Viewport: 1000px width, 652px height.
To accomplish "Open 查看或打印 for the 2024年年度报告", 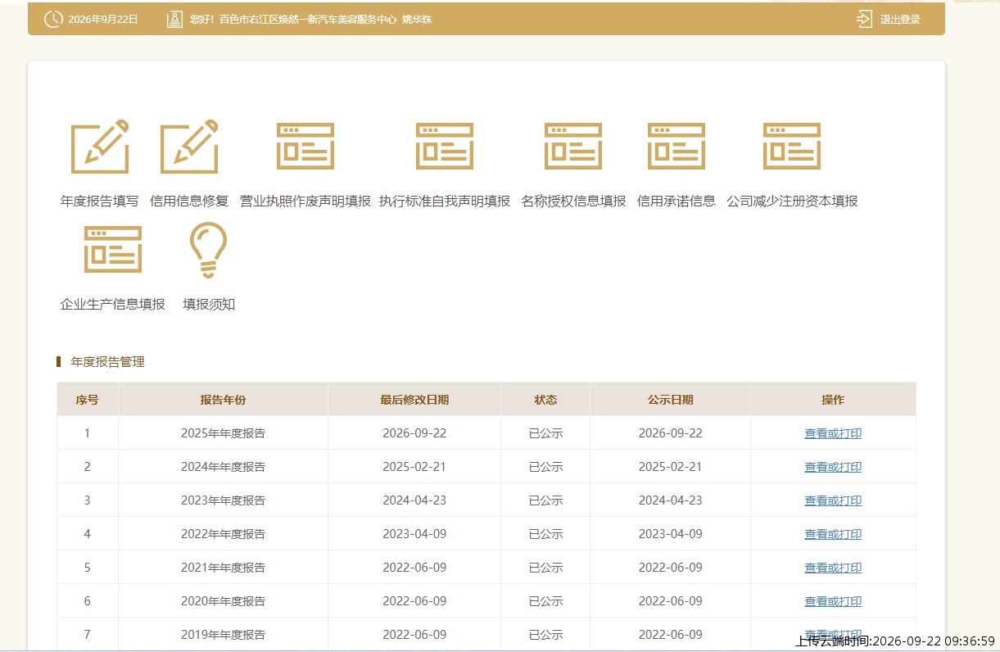I will 833,467.
